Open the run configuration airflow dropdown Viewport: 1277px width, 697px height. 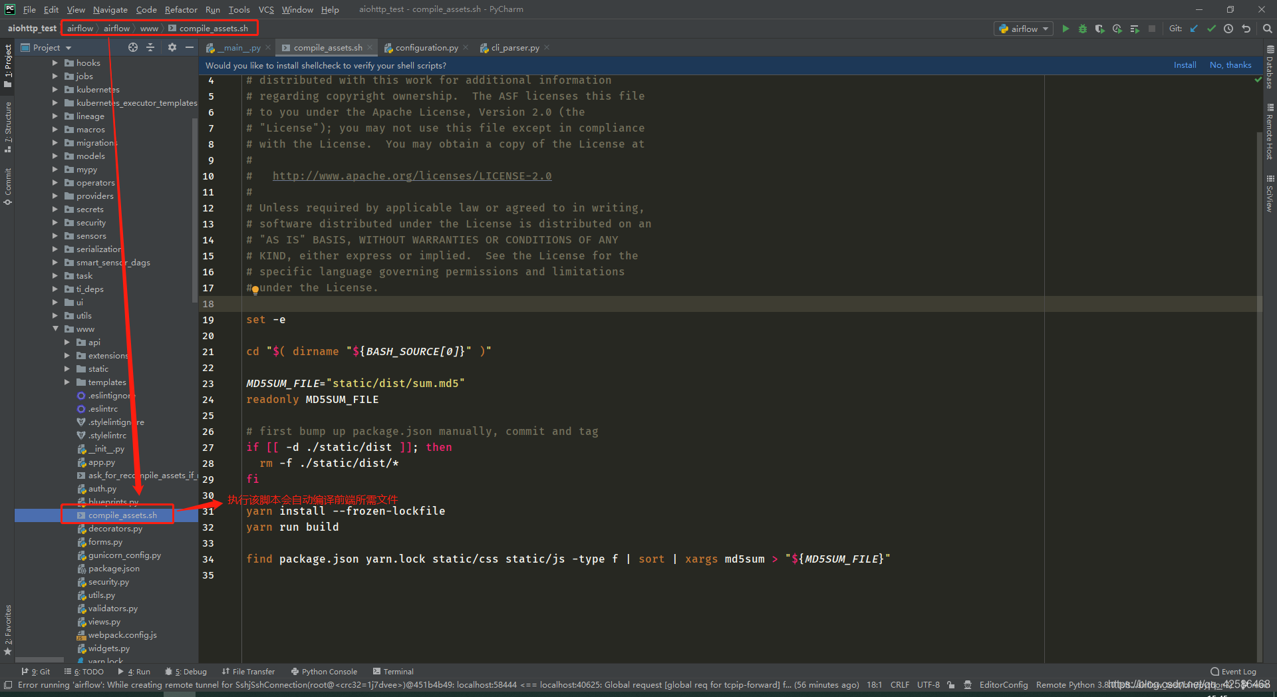click(1024, 29)
